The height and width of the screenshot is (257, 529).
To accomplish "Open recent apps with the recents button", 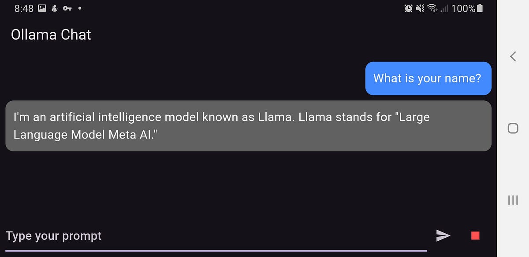I will 513,201.
